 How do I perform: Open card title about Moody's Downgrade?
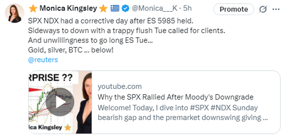coord(175,97)
